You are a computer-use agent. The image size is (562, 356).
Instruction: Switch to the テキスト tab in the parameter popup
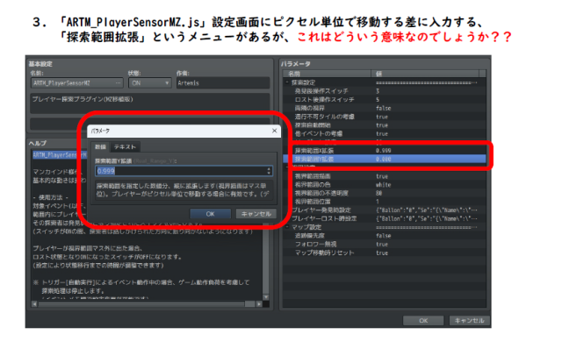coord(125,146)
